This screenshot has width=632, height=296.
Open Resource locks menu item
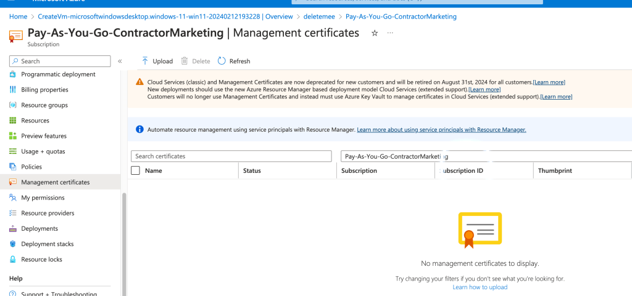tap(41, 260)
